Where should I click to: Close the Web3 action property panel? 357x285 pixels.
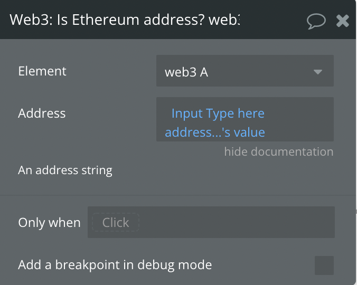click(x=343, y=21)
